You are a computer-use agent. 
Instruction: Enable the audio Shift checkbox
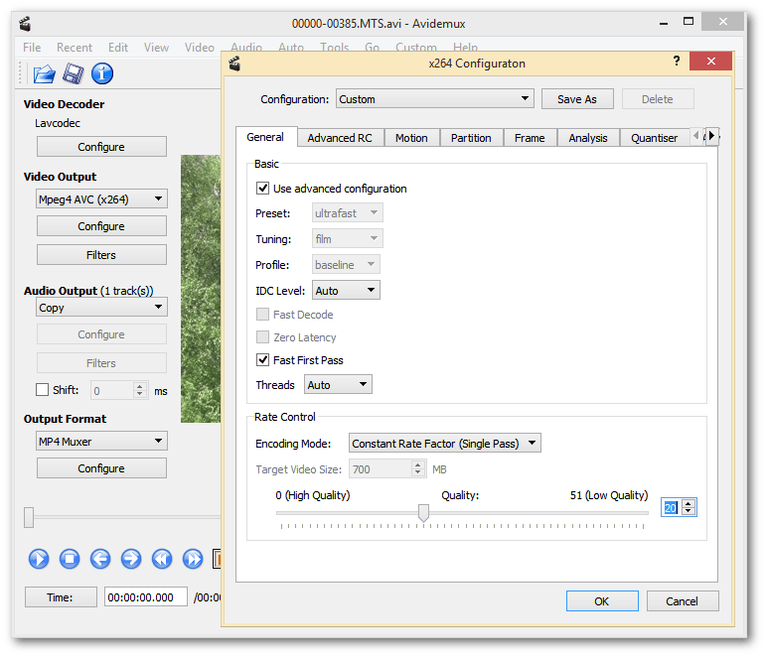43,390
